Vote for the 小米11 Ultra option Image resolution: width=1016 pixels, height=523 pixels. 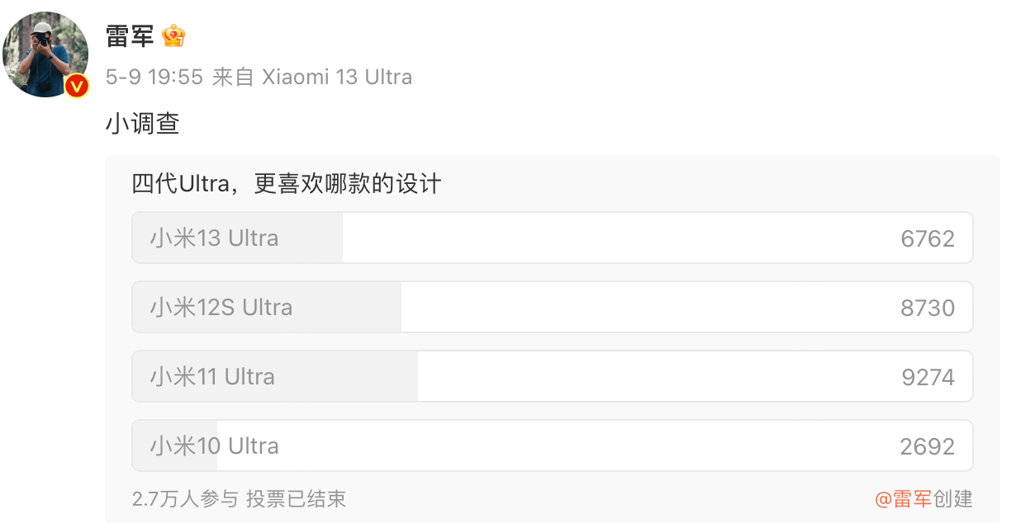click(212, 377)
